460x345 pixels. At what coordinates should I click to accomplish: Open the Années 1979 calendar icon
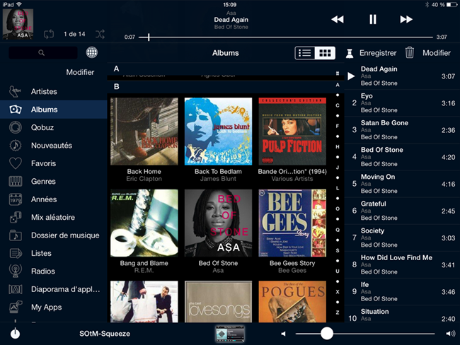click(x=16, y=199)
